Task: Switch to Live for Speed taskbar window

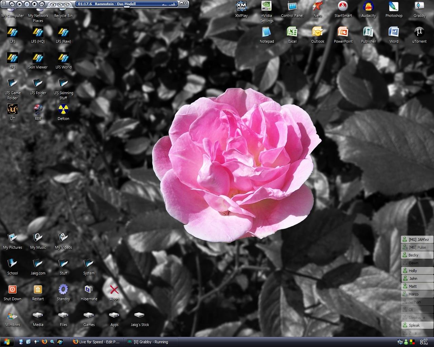Action: point(97,342)
